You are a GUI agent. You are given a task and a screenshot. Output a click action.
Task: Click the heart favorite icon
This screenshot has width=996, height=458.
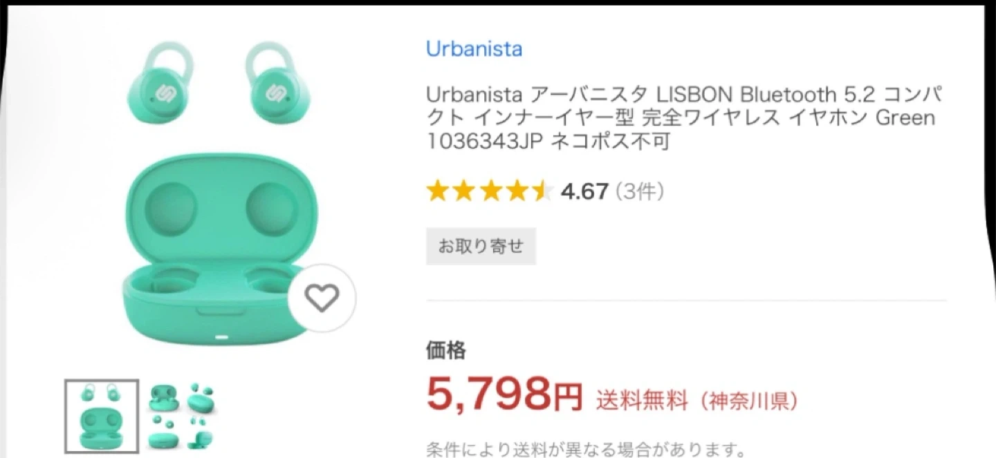[x=322, y=298]
